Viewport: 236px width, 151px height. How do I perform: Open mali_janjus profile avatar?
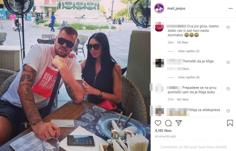[159, 8]
